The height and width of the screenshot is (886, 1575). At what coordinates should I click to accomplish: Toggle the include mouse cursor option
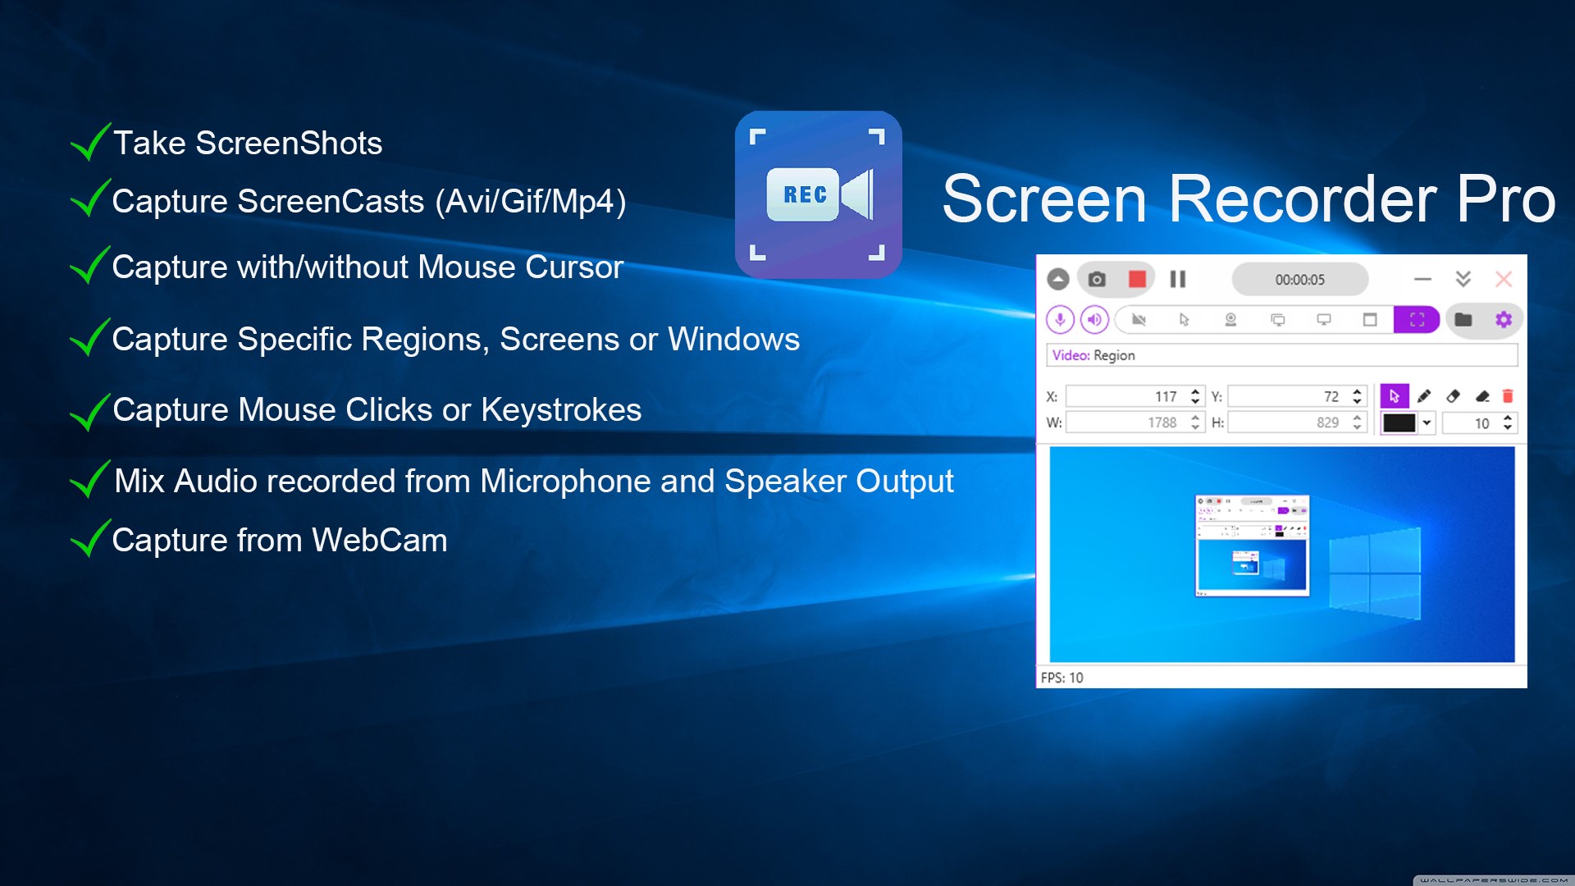tap(1184, 320)
